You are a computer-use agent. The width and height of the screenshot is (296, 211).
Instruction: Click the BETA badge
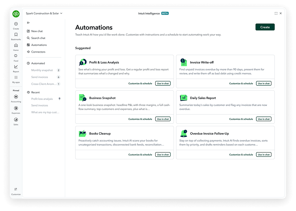tap(165, 13)
